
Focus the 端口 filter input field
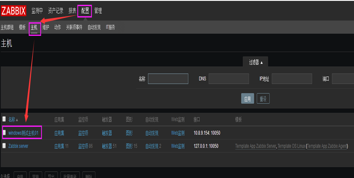click(343, 79)
